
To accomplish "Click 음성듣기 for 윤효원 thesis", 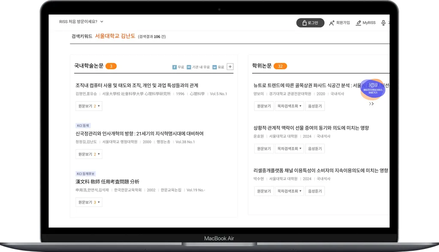I will click(315, 149).
